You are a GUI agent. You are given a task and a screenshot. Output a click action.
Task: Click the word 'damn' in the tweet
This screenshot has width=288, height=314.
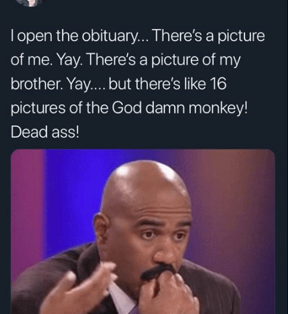pos(165,108)
